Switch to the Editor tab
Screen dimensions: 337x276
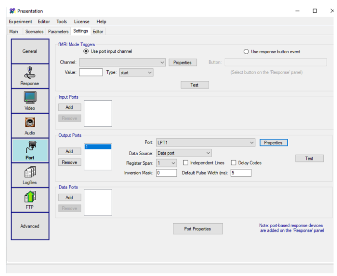click(98, 31)
